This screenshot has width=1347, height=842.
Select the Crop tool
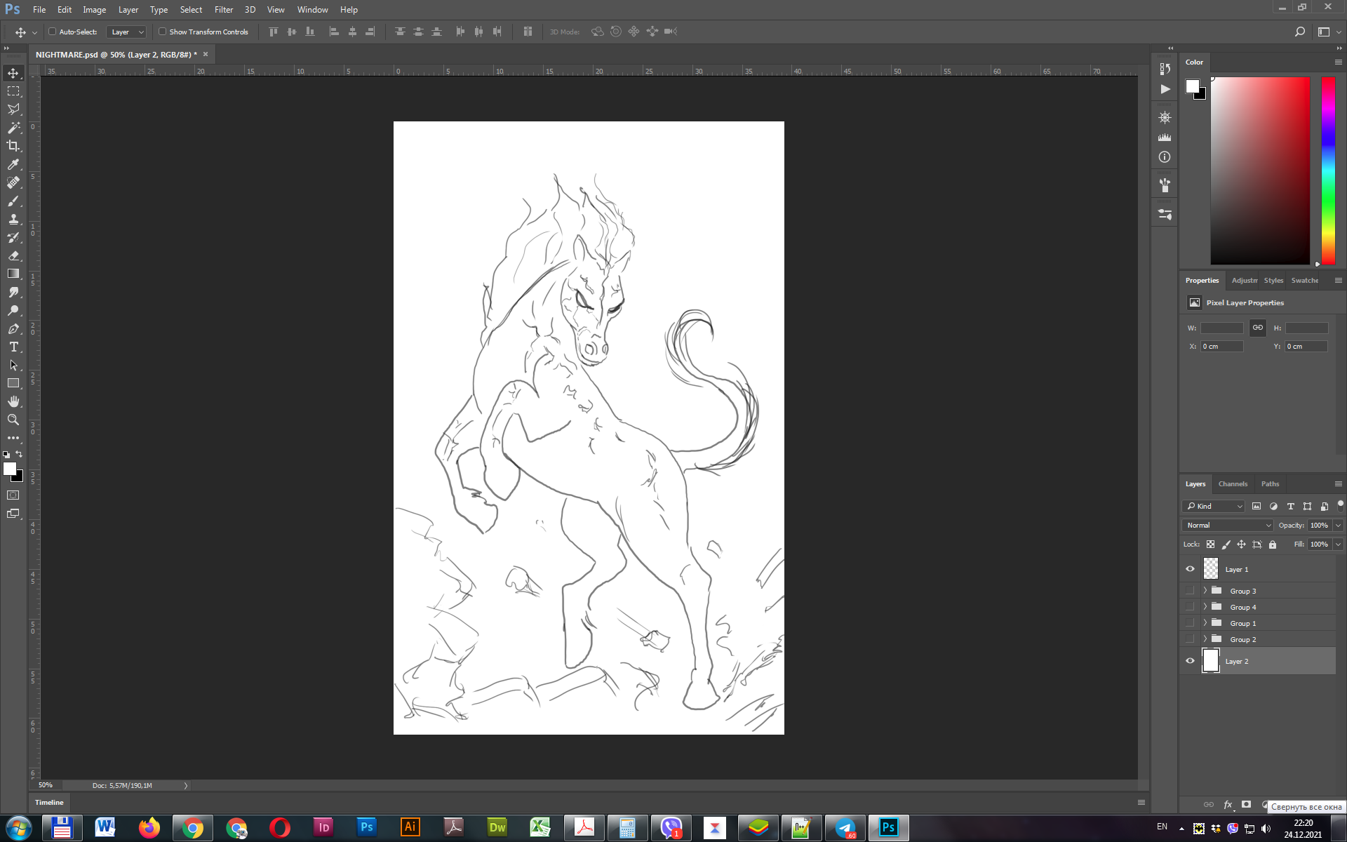pyautogui.click(x=13, y=146)
